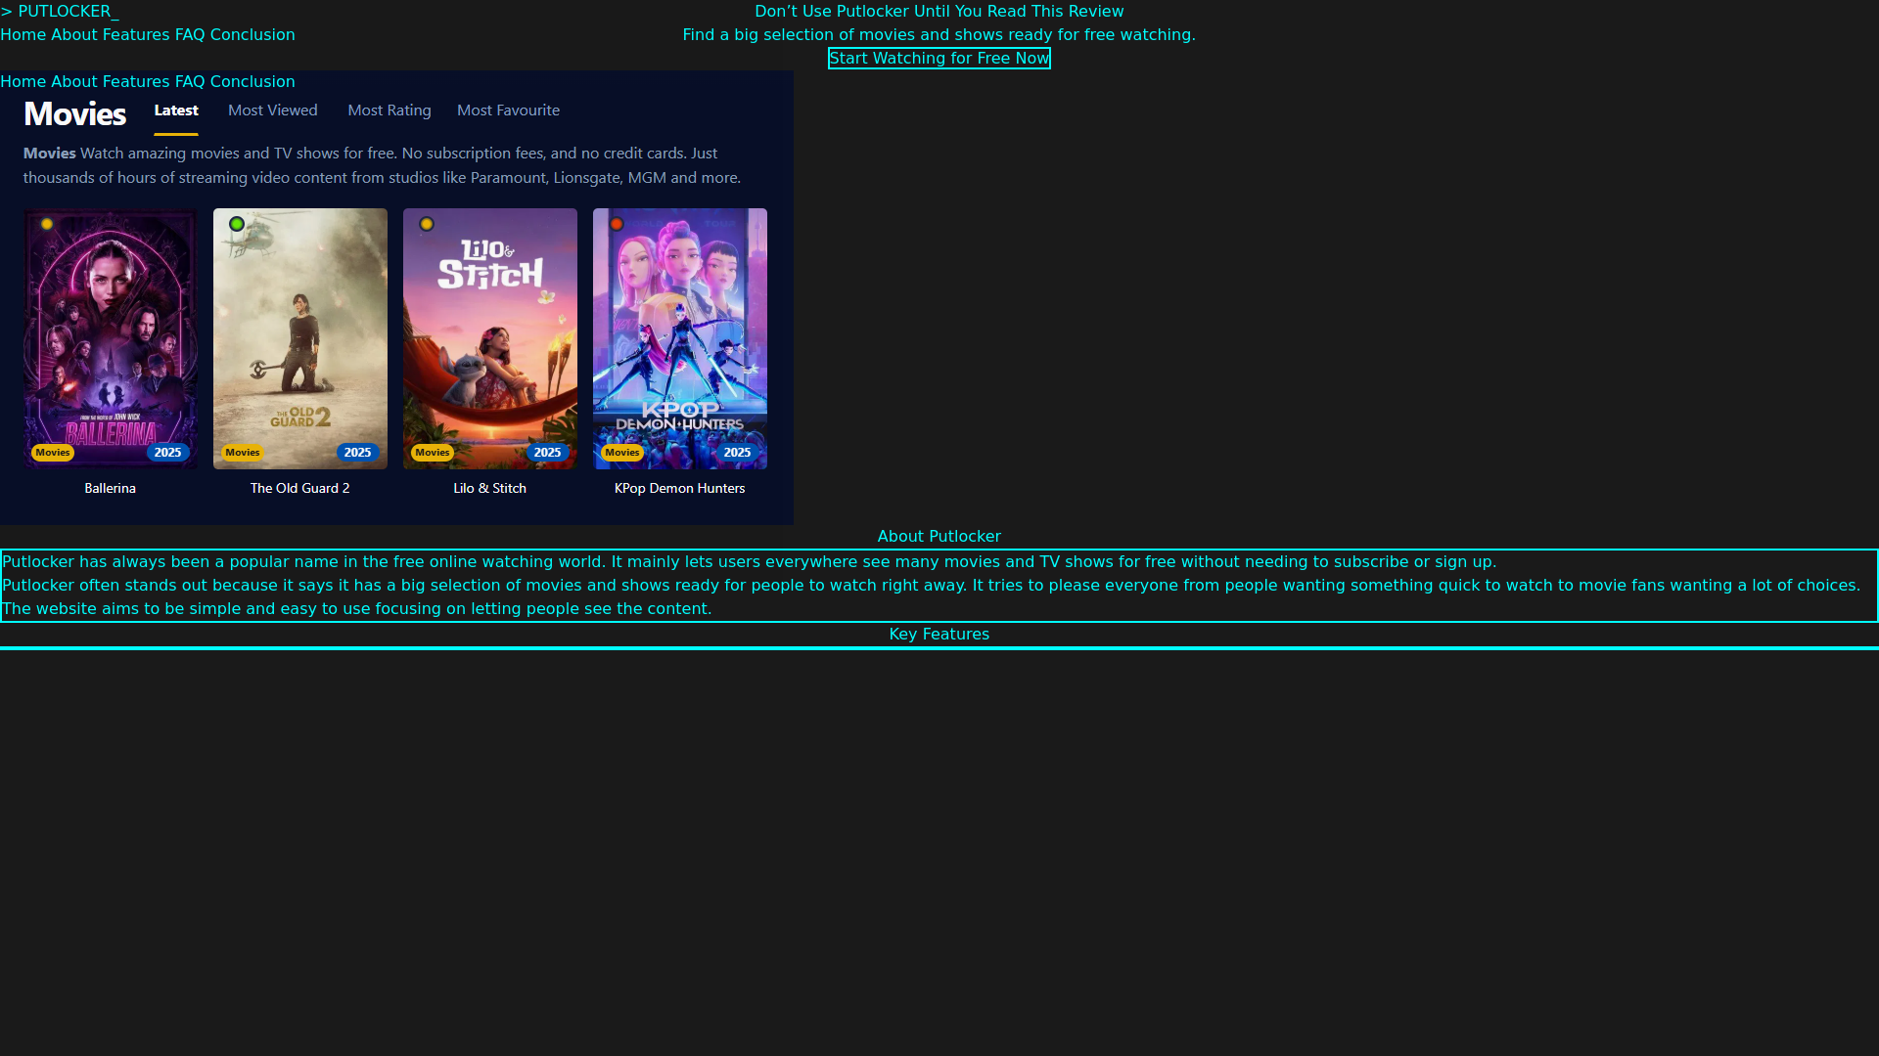Click The Old Guard 2 title under its poster
Image resolution: width=1879 pixels, height=1056 pixels.
(x=300, y=488)
